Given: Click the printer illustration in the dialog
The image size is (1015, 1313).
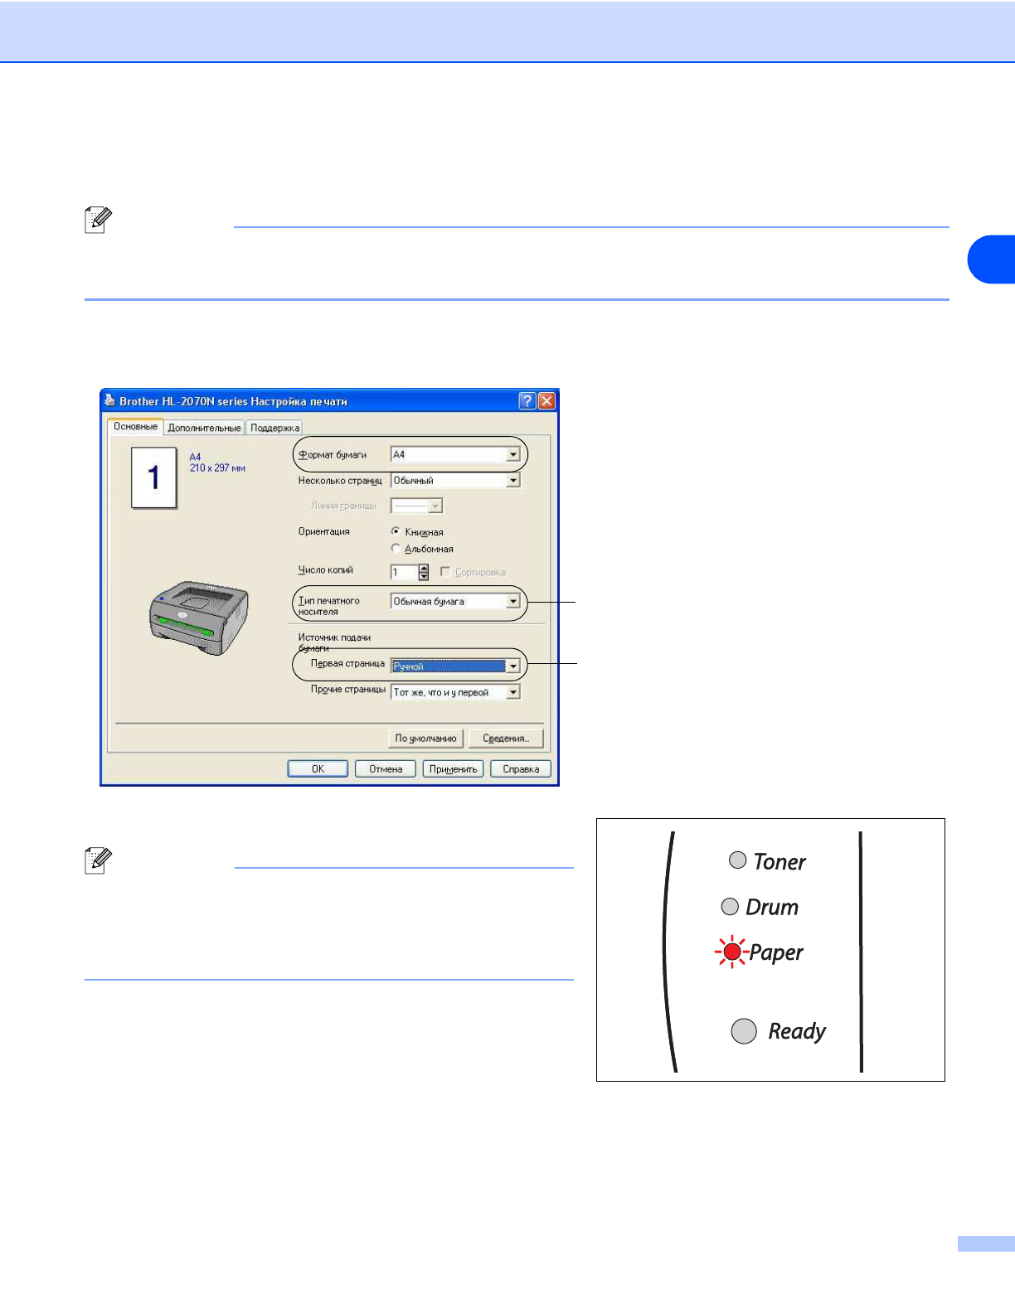Looking at the screenshot, I should [198, 618].
